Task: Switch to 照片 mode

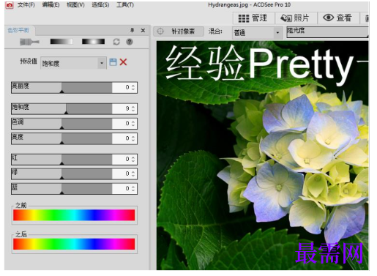Action: click(295, 18)
